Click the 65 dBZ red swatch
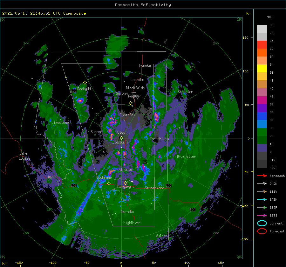Viewport: 286px width, 267px height. tap(262, 45)
